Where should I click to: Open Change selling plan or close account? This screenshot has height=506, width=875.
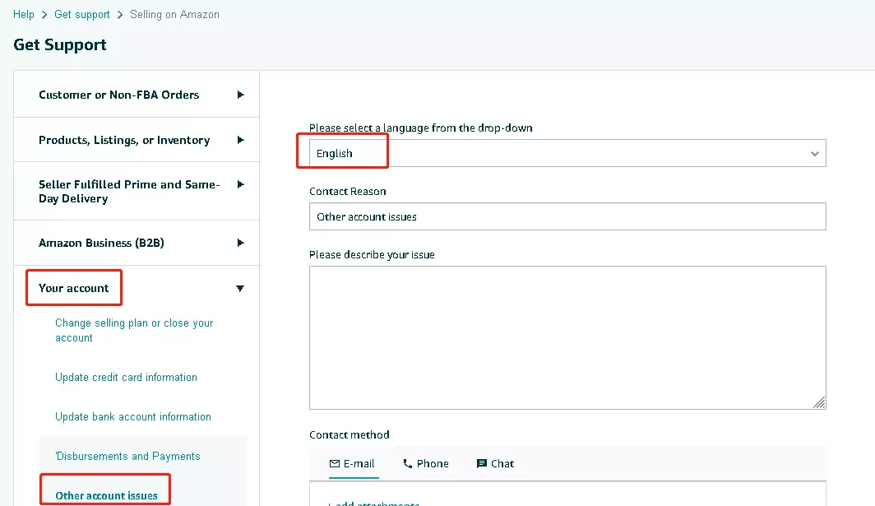[x=134, y=330]
